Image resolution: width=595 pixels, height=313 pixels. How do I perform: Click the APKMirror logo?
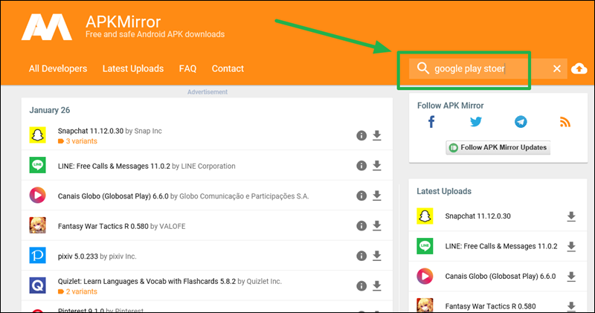(47, 28)
